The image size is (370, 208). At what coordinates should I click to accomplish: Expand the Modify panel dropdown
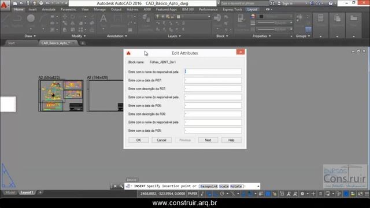(79, 36)
